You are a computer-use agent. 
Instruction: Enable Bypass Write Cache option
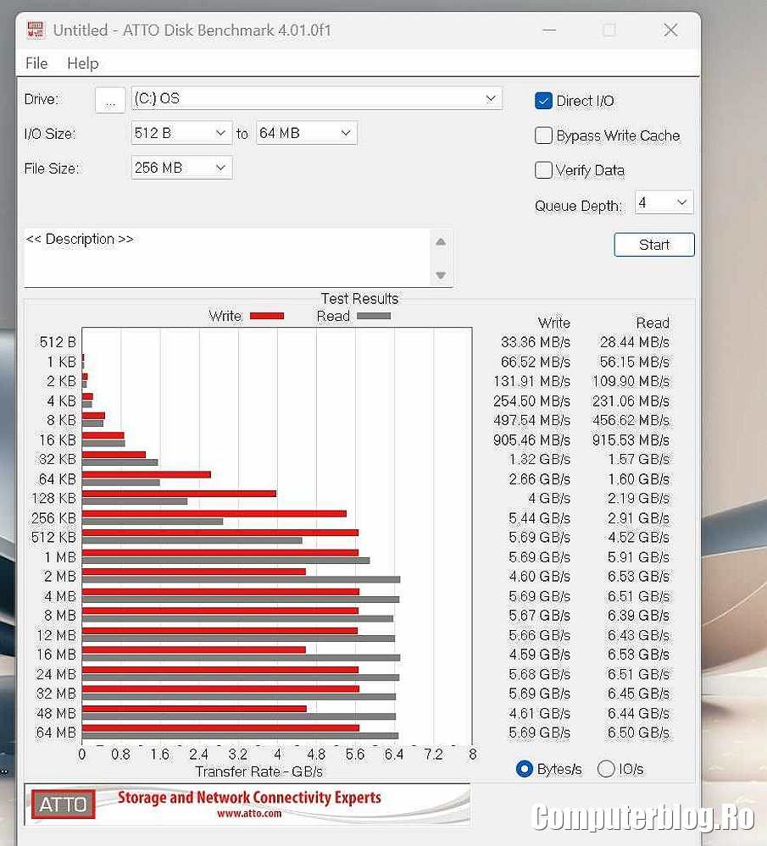click(x=544, y=135)
